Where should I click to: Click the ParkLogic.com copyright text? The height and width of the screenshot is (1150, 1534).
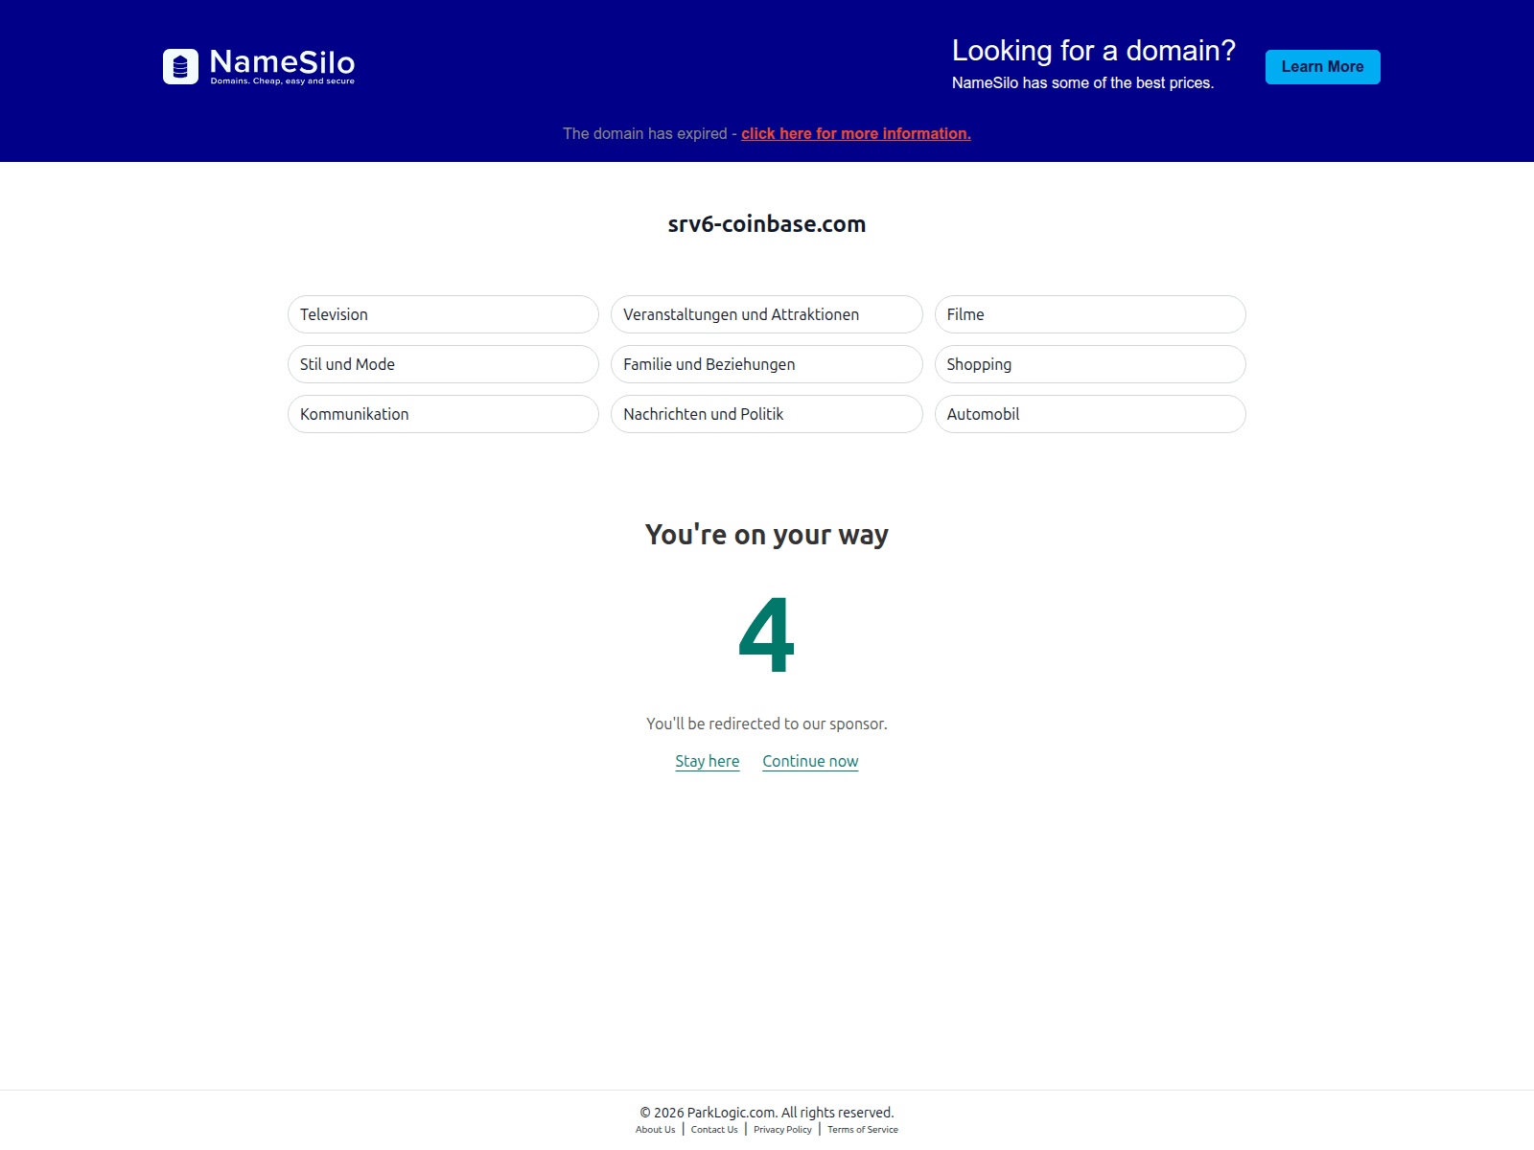click(x=767, y=1113)
